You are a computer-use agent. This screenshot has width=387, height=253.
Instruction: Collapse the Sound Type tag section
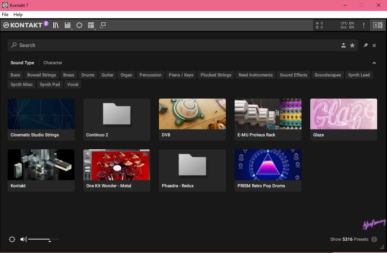(374, 63)
